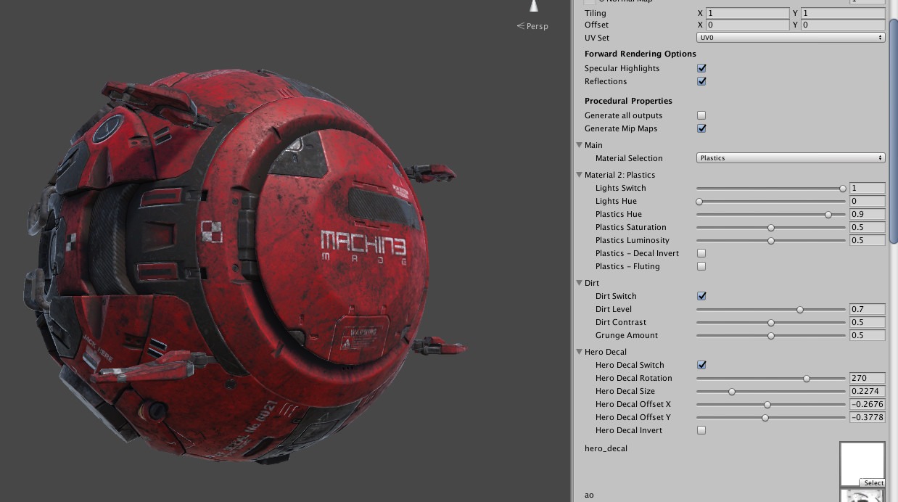The width and height of the screenshot is (898, 502).
Task: Click the Dirt Contrast value field
Action: click(867, 322)
